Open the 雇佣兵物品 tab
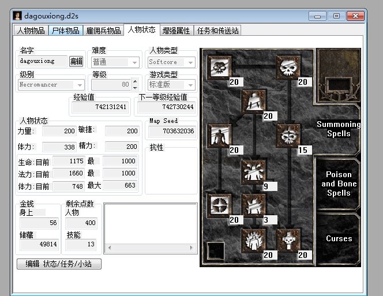Screen dimensions: 383x296 coord(103,31)
